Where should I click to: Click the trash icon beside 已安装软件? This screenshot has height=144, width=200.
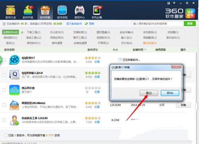click(4, 24)
